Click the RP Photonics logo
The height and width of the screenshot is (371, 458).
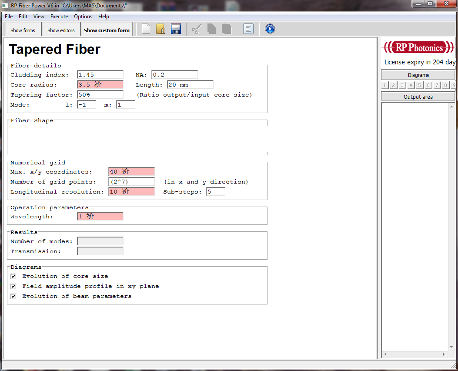coord(419,47)
